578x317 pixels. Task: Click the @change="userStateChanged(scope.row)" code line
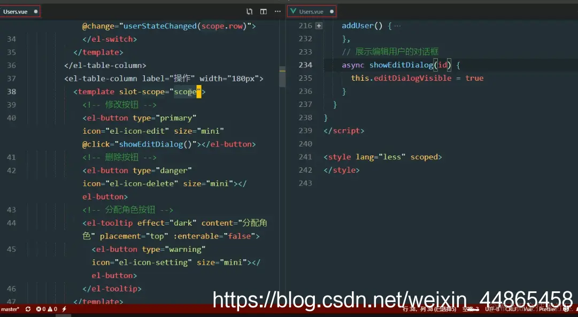[x=169, y=26]
